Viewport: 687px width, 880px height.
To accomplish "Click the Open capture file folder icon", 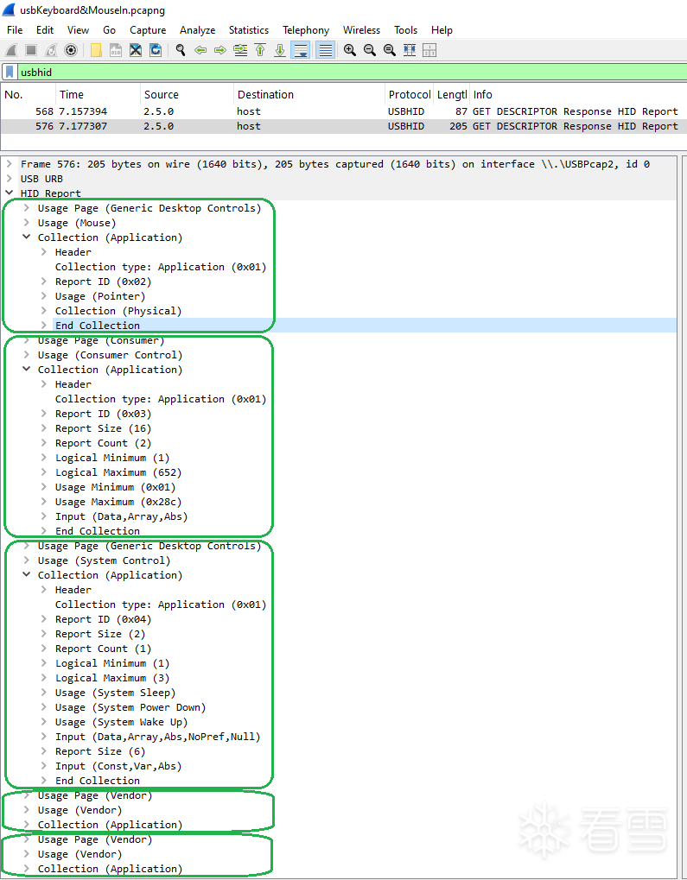I will [x=96, y=51].
